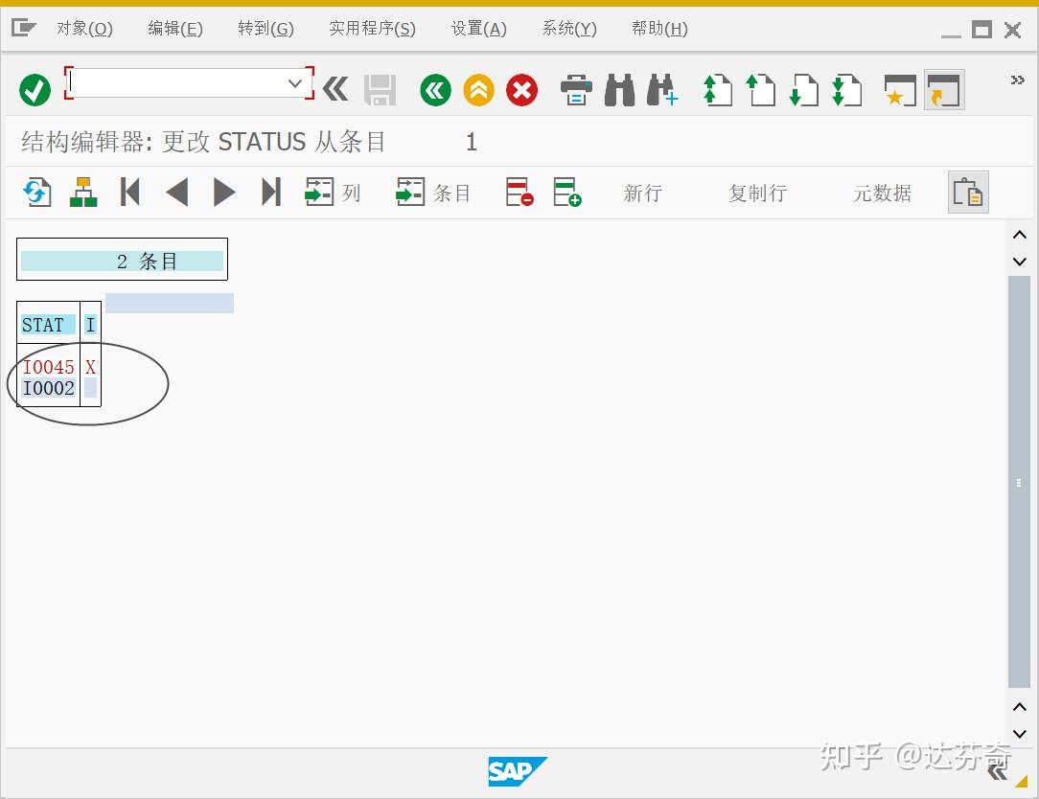
Task: Click the insert entry green plus icon
Action: click(x=567, y=192)
